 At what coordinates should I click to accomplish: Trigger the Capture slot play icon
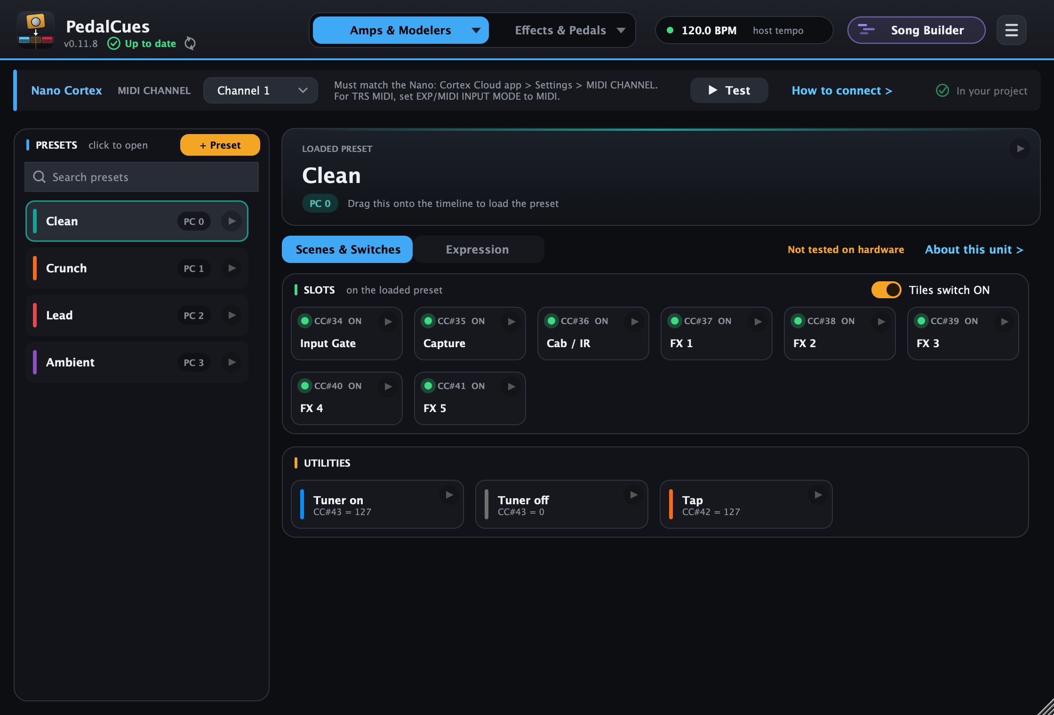tap(511, 322)
